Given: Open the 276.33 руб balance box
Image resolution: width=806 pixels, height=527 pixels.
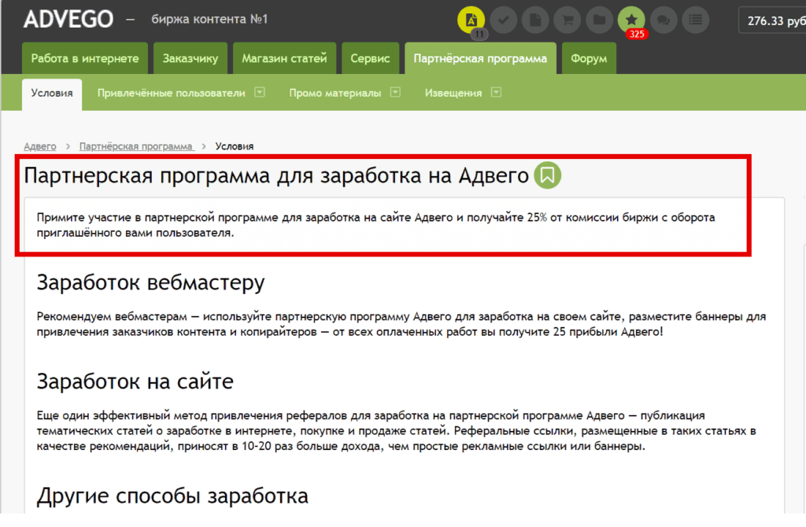Looking at the screenshot, I should point(772,20).
